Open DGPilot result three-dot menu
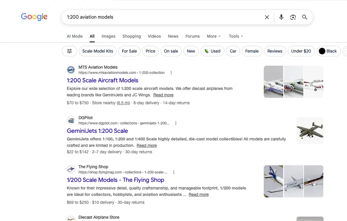This screenshot has width=347, height=221. pos(176,123)
